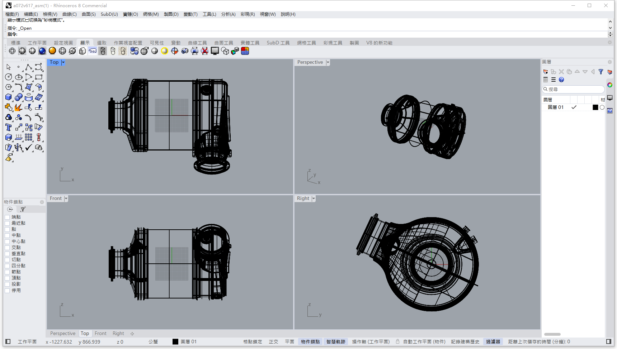The height and width of the screenshot is (349, 617).
Task: Open the 曲面(S) menu
Action: point(89,14)
